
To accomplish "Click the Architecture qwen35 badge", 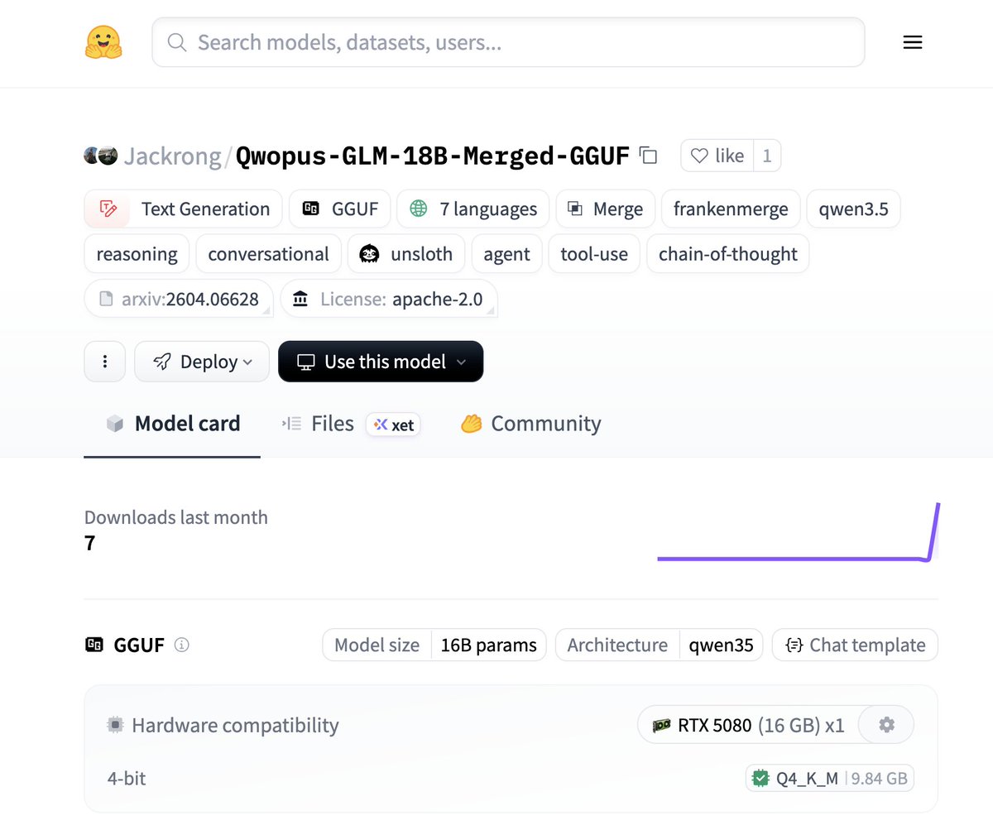I will [x=660, y=645].
